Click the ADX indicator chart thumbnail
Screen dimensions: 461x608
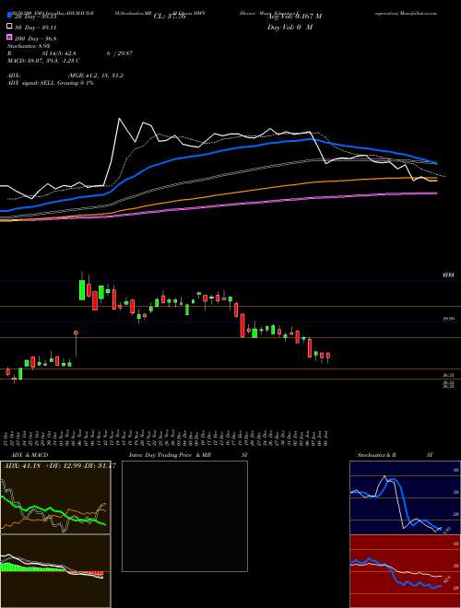point(55,497)
